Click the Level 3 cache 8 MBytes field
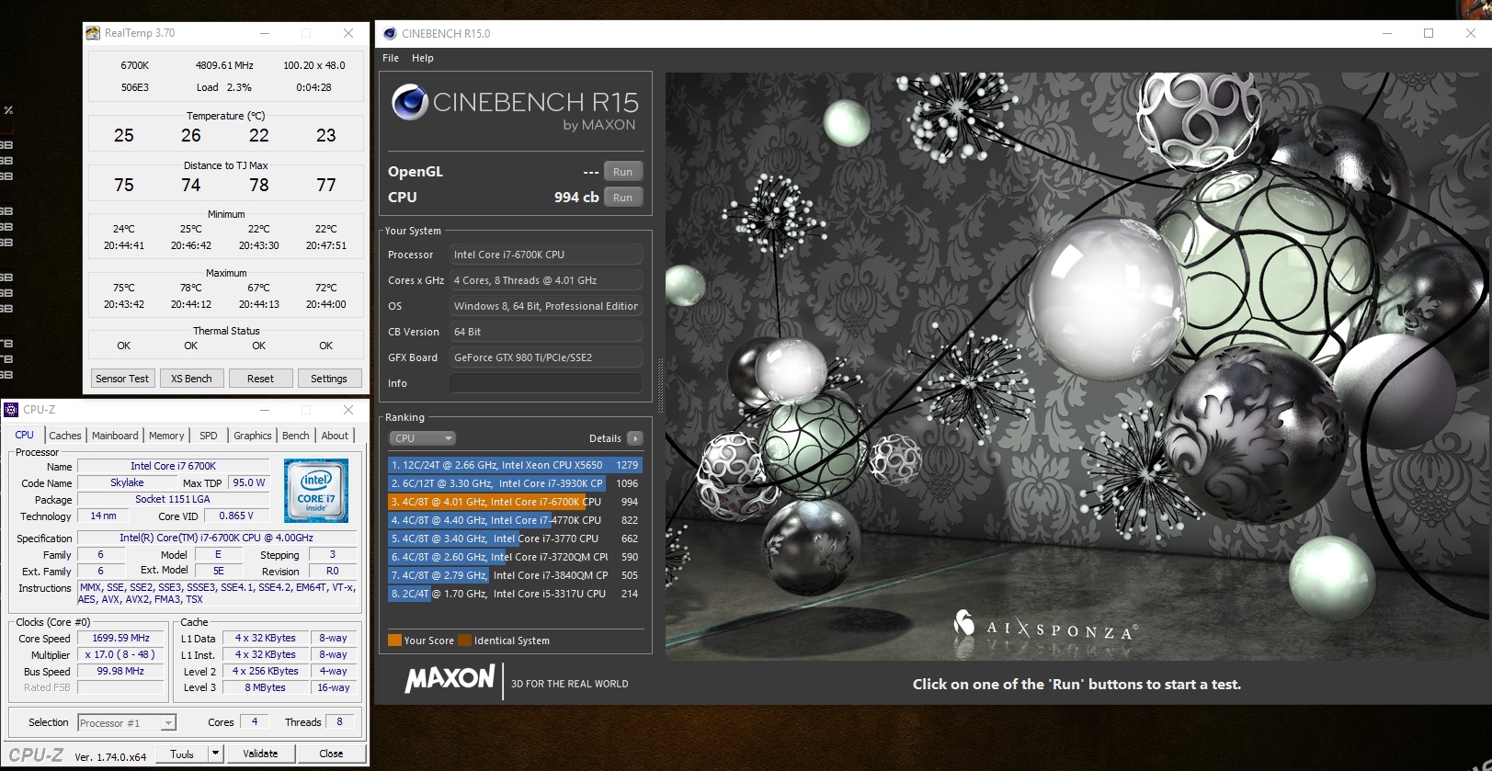Viewport: 1492px width, 771px height. point(266,687)
